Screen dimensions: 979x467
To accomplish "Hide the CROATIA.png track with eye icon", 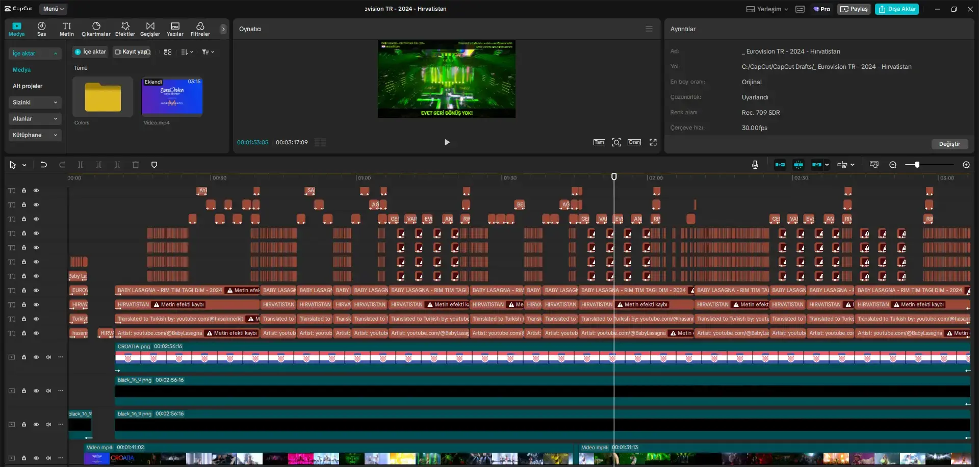I will 36,357.
